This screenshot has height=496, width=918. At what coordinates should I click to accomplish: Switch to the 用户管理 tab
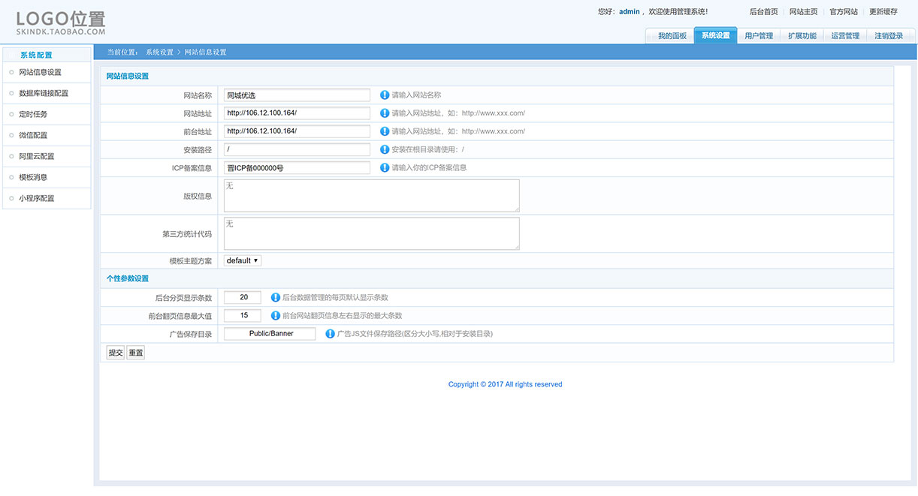759,36
